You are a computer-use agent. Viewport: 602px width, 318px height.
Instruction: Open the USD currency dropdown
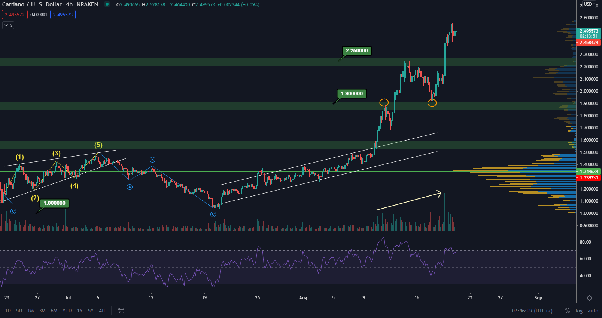pyautogui.click(x=589, y=4)
